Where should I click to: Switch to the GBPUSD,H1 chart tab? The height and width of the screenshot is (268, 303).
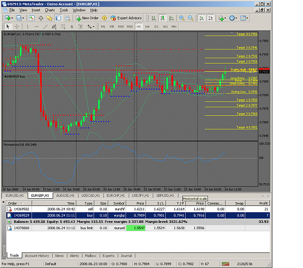pyautogui.click(x=165, y=195)
